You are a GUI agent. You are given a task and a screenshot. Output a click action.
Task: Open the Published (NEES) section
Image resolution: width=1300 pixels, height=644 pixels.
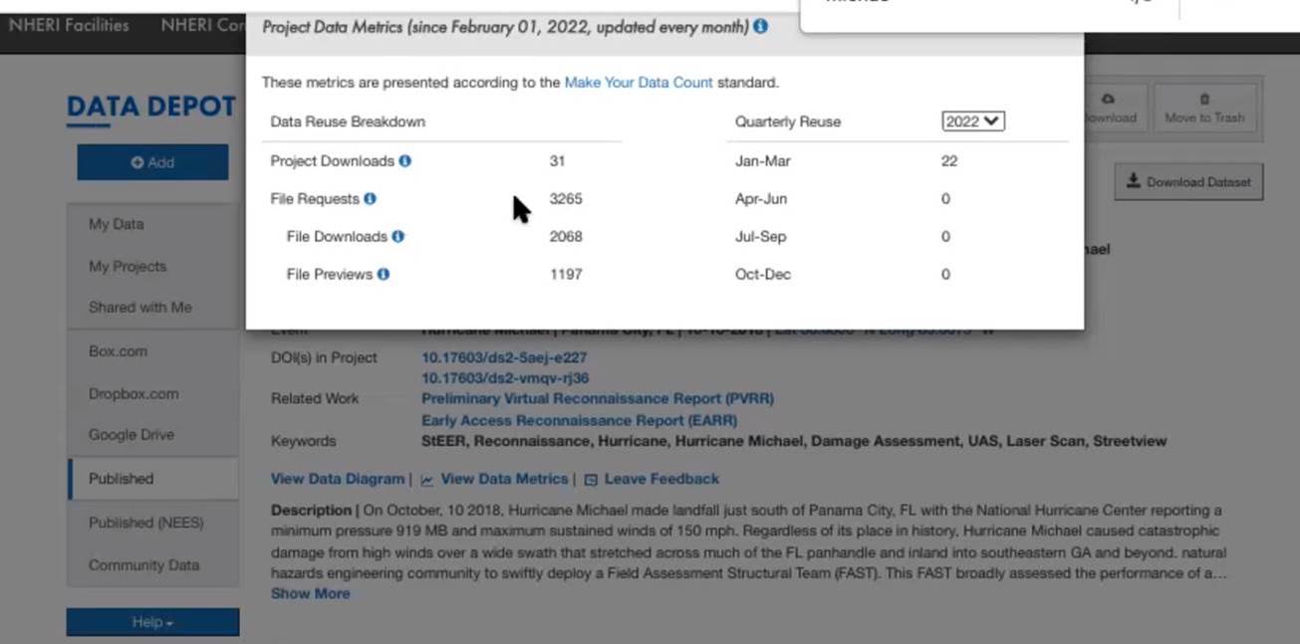[145, 523]
